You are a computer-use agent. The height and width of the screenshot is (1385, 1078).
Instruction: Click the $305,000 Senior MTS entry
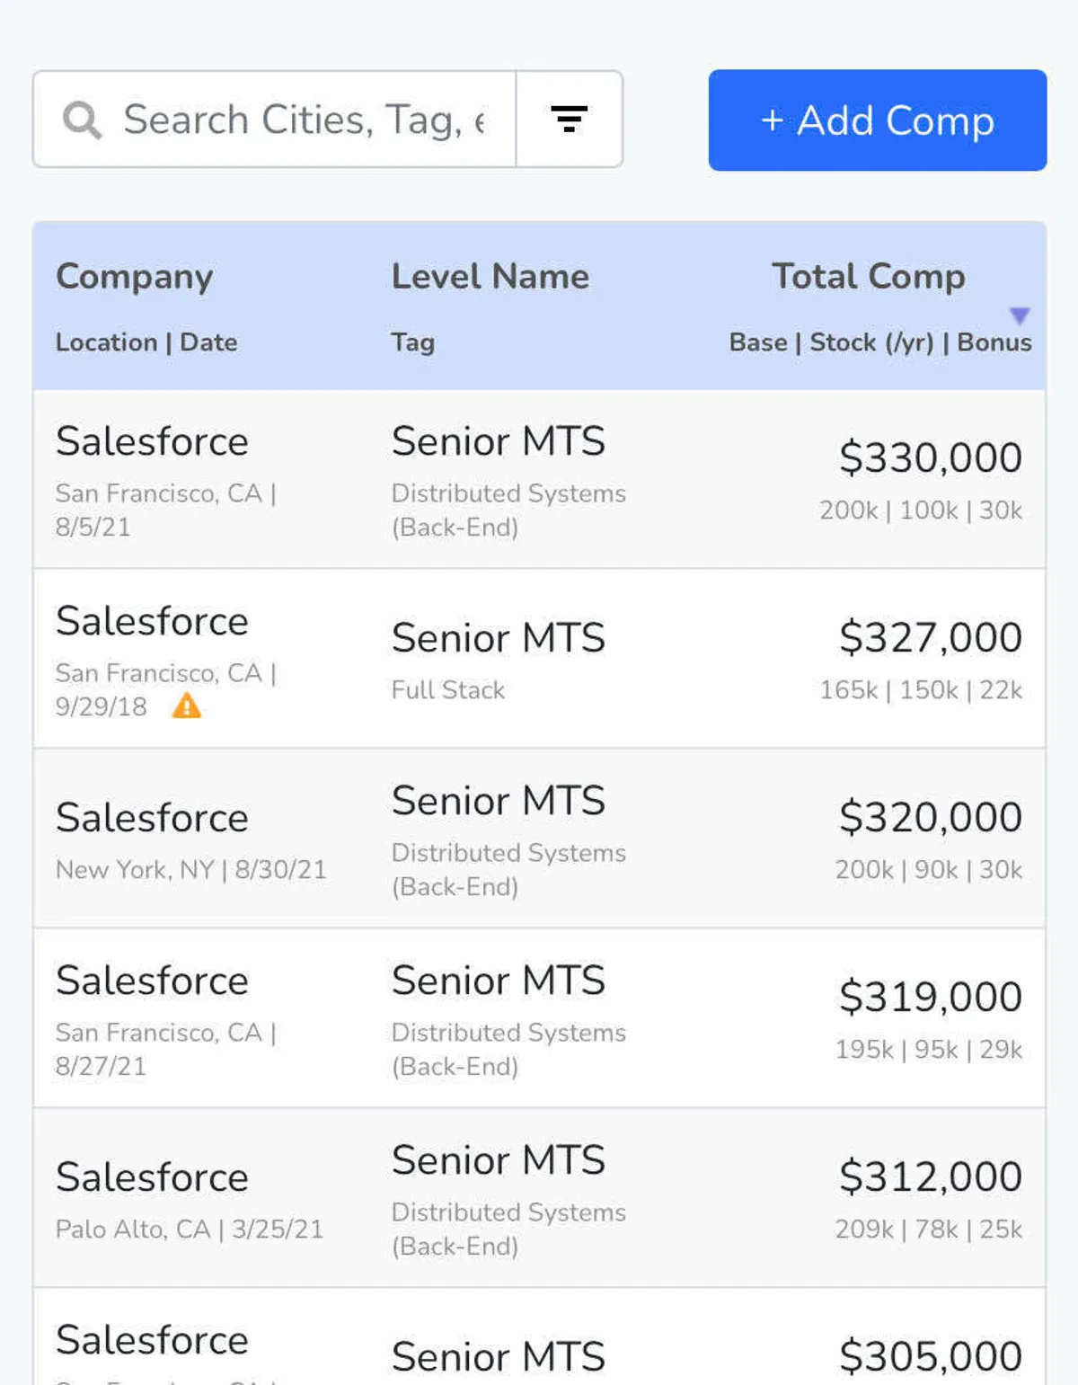[x=539, y=1348]
